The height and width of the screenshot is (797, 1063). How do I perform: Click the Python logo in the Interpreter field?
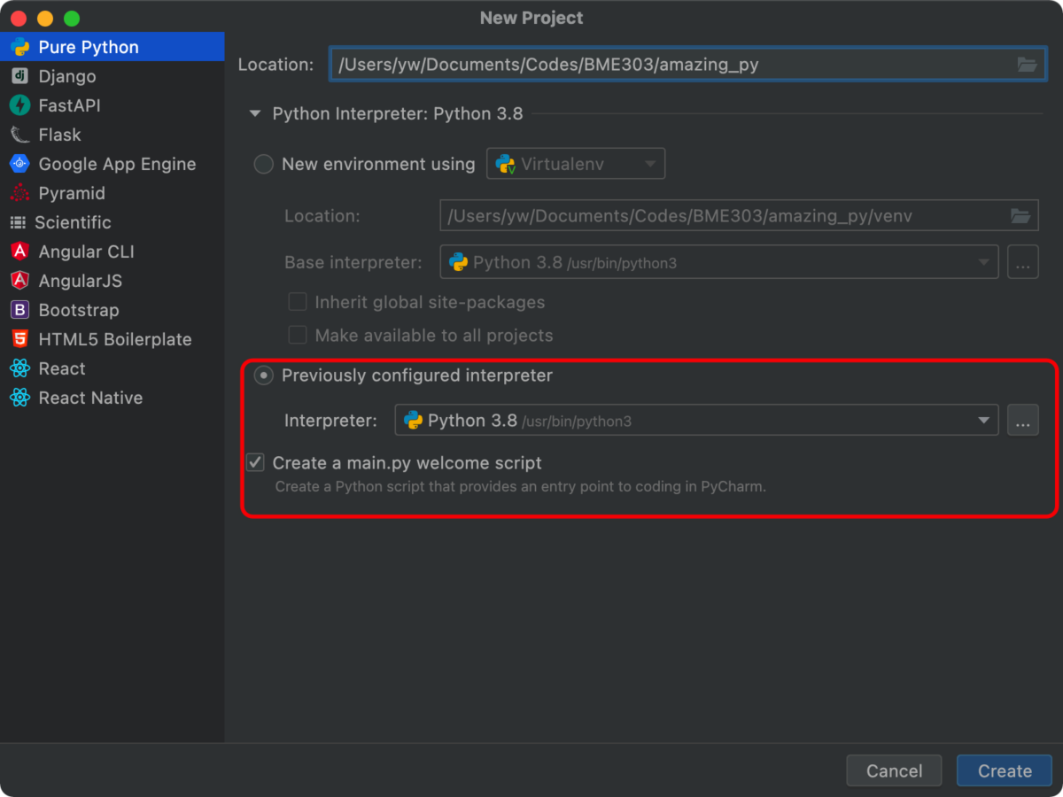click(x=413, y=420)
